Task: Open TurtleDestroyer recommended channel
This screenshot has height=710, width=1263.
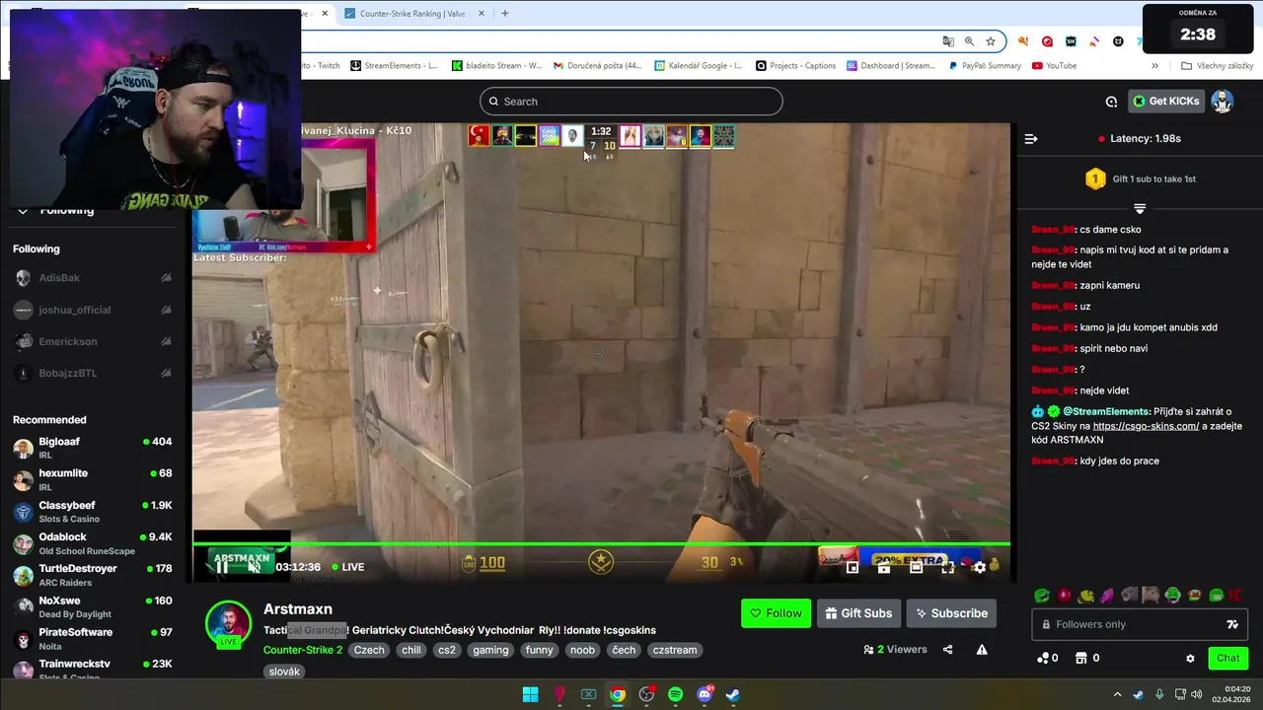Action: click(x=92, y=575)
